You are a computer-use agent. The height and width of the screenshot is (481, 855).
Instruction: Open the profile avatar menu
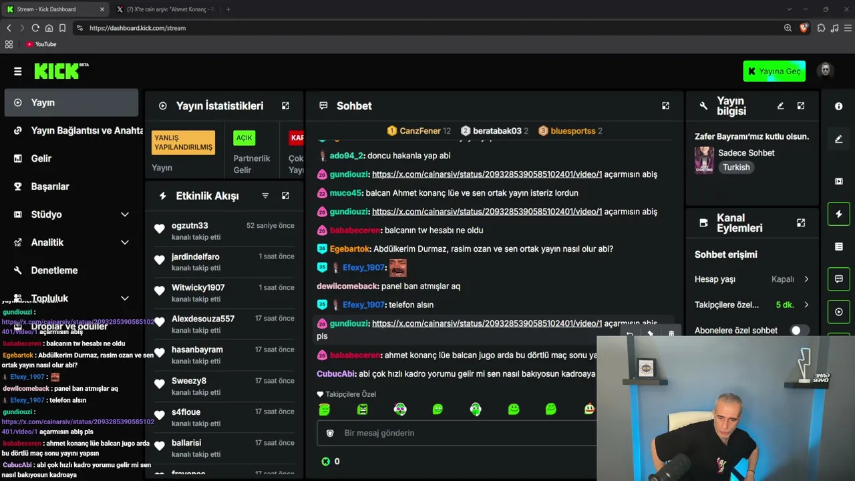click(x=826, y=71)
